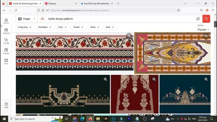
Task: Click the site security padlock icon
Action: (43, 10)
